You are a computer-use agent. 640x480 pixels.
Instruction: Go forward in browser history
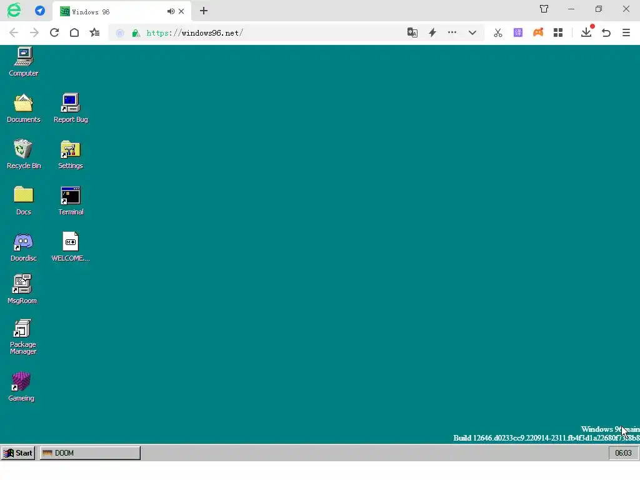pos(34,32)
